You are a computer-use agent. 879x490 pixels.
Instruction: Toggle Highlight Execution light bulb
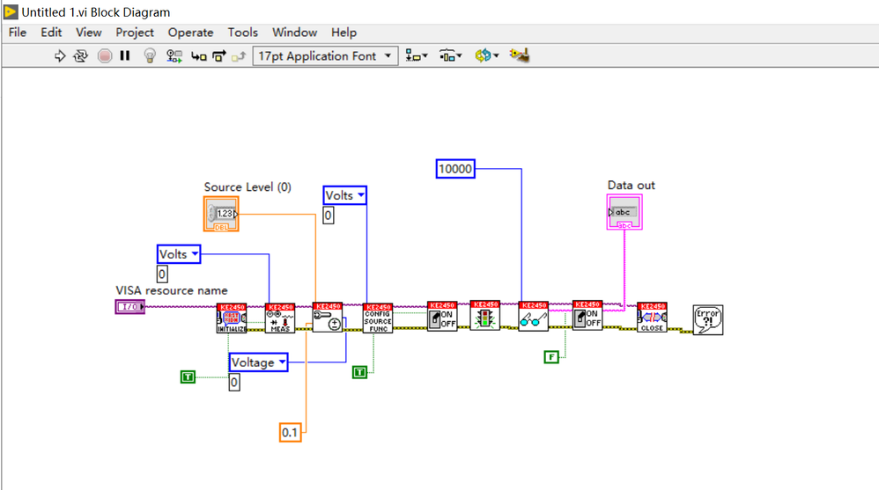coord(150,56)
